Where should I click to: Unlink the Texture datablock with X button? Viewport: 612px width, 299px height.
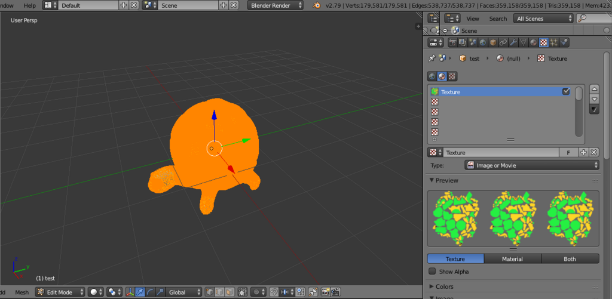(593, 152)
